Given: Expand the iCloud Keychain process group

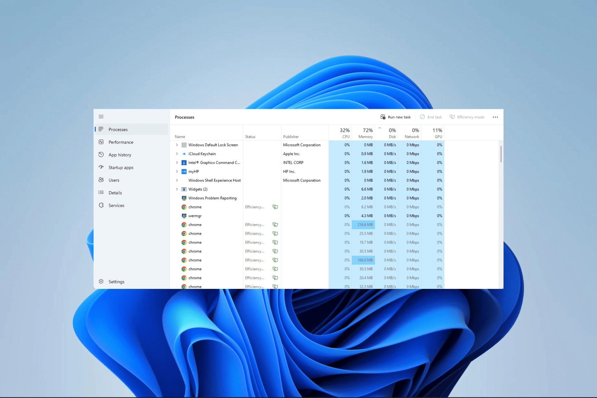Looking at the screenshot, I should pos(177,154).
